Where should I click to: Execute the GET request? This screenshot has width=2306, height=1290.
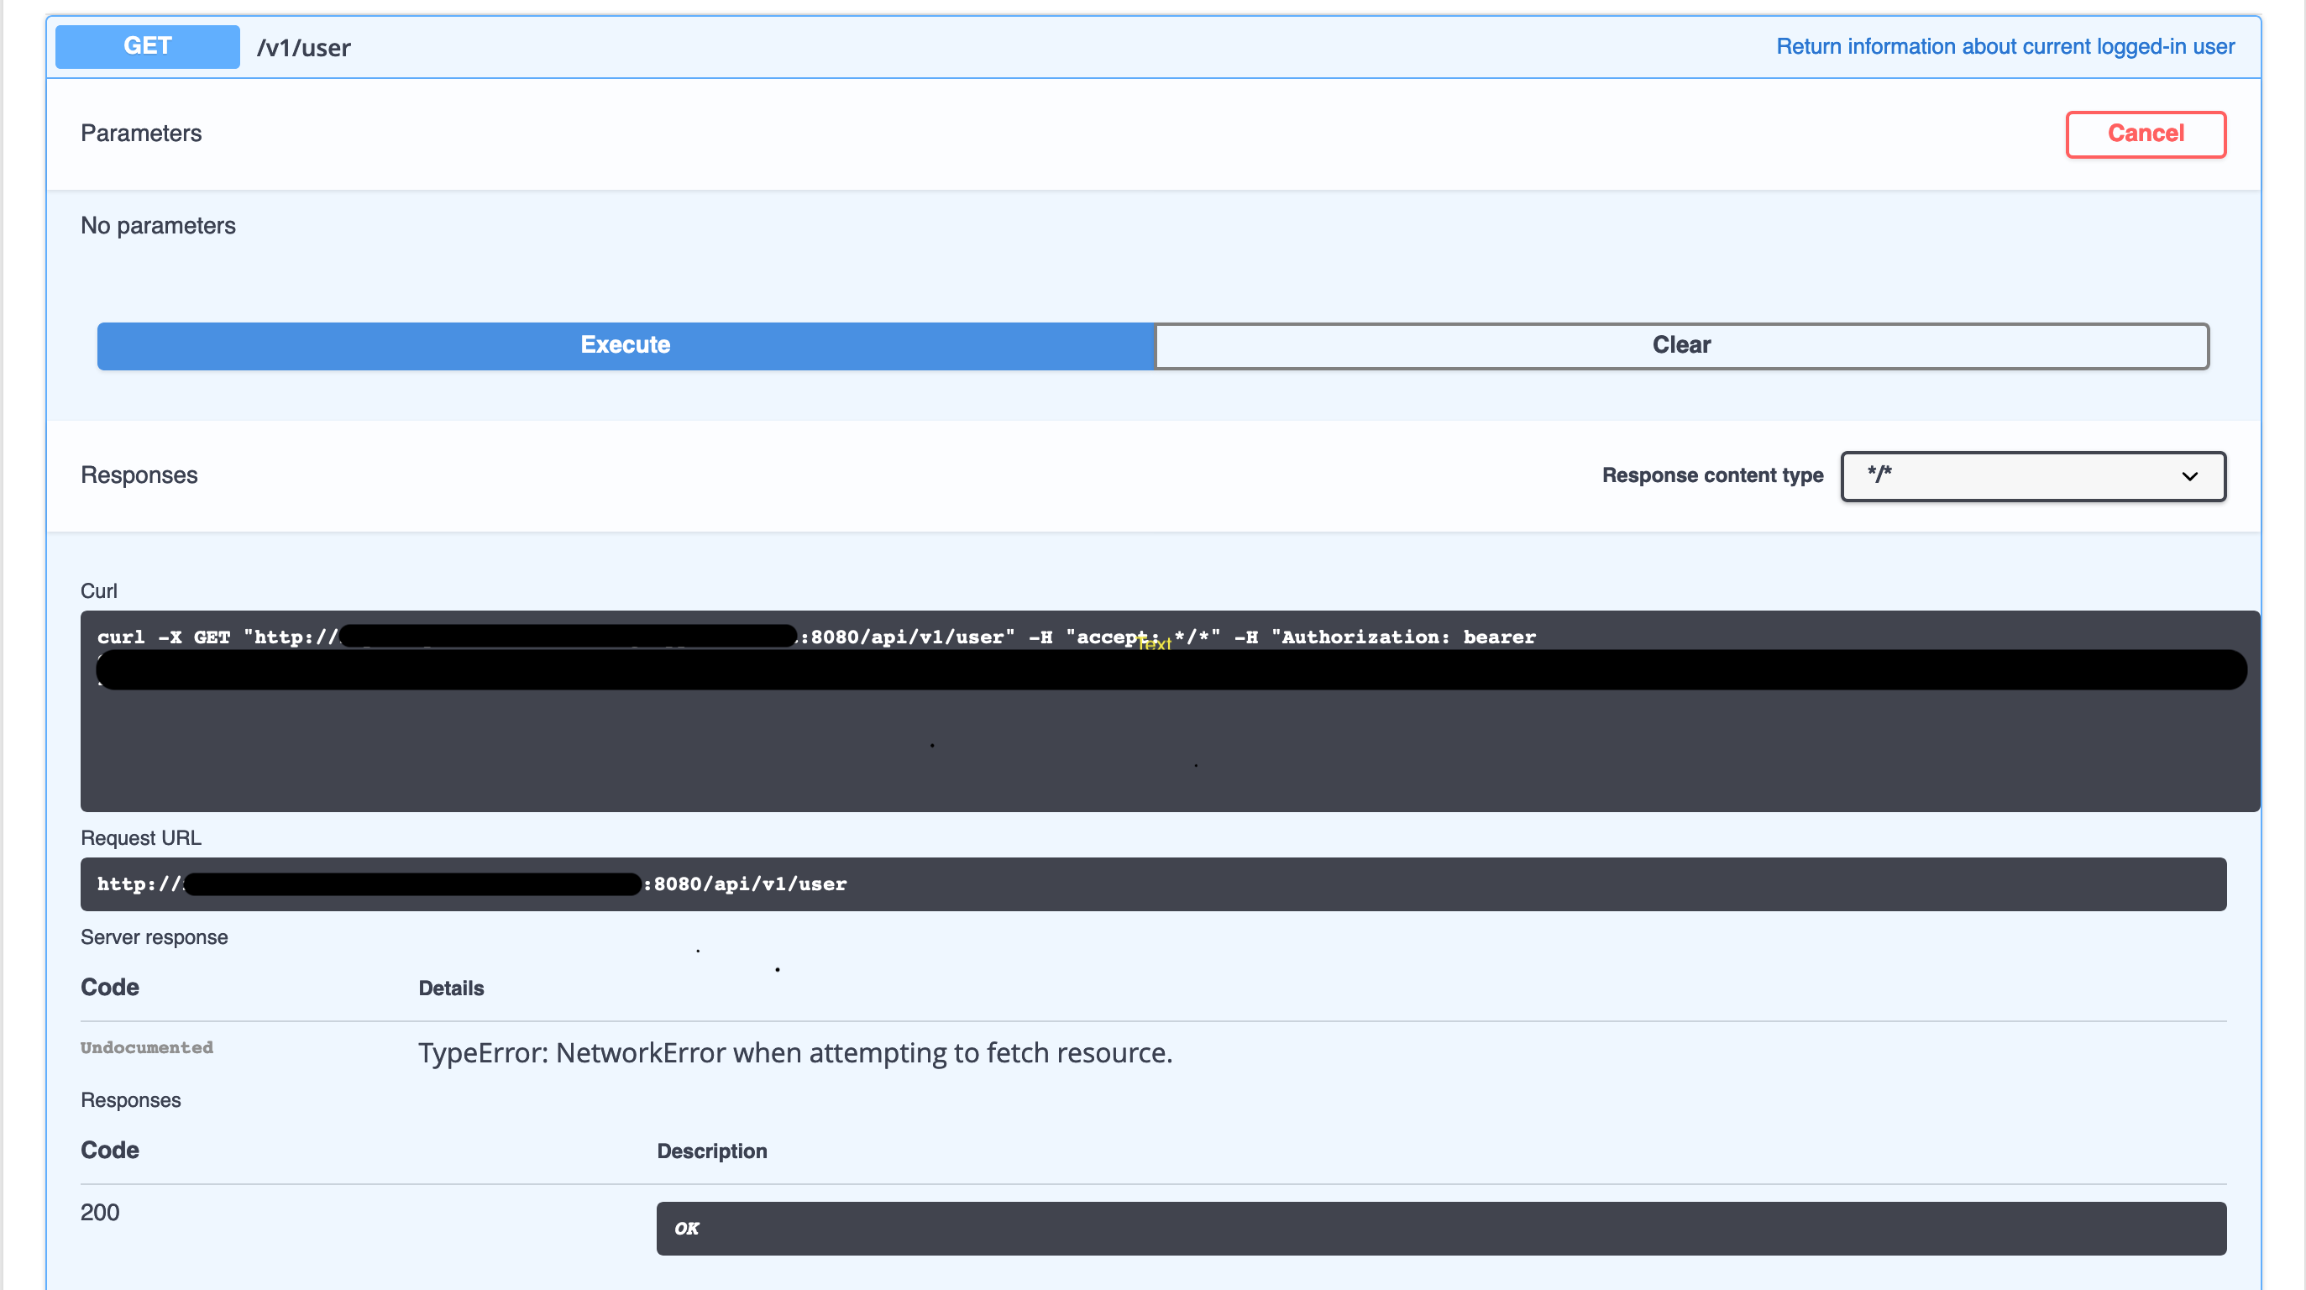tap(624, 345)
